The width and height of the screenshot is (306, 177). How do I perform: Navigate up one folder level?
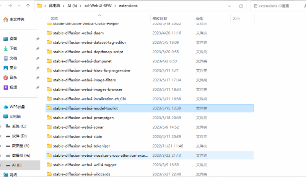(28, 6)
